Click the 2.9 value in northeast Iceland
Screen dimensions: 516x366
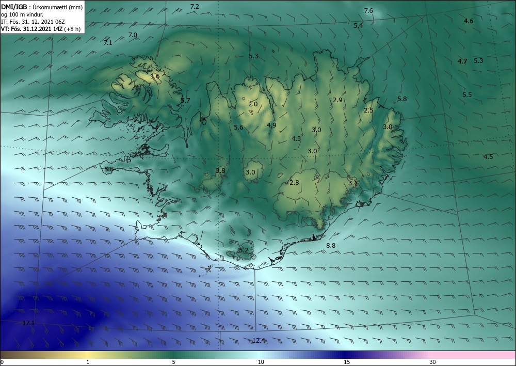[x=337, y=100]
